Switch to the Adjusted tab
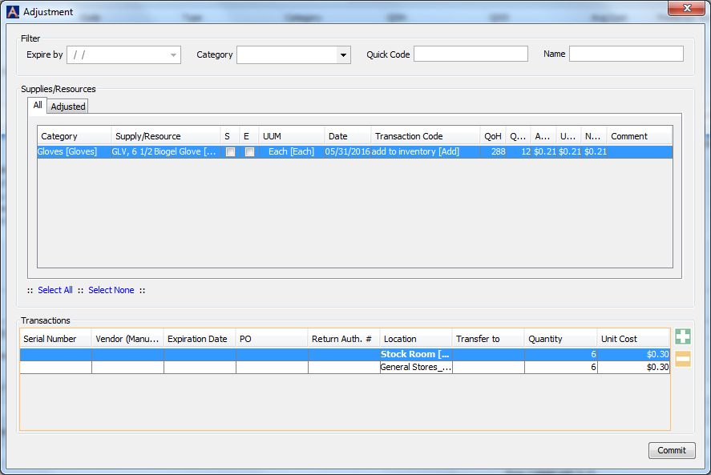The width and height of the screenshot is (711, 475). pyautogui.click(x=68, y=107)
